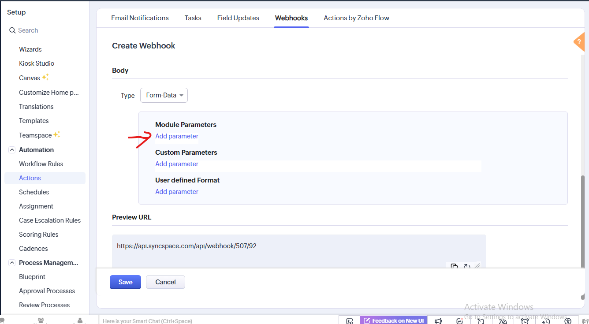Click Add parameter under Module Parameters
The width and height of the screenshot is (589, 324).
click(x=177, y=136)
